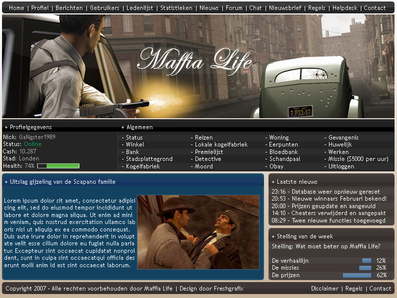The height and width of the screenshot is (298, 397).
Task: Go to the Bloedbank link
Action: pyautogui.click(x=283, y=152)
